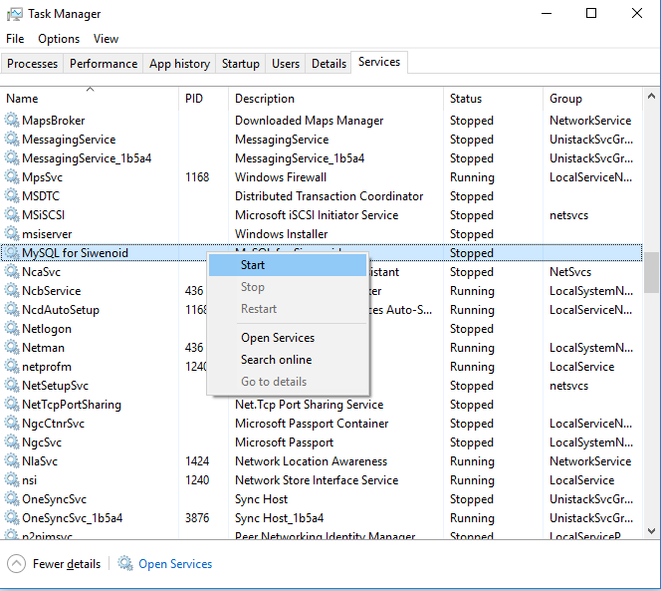Select the MSDTC service icon
Screen dimensions: 661x591
coord(12,196)
